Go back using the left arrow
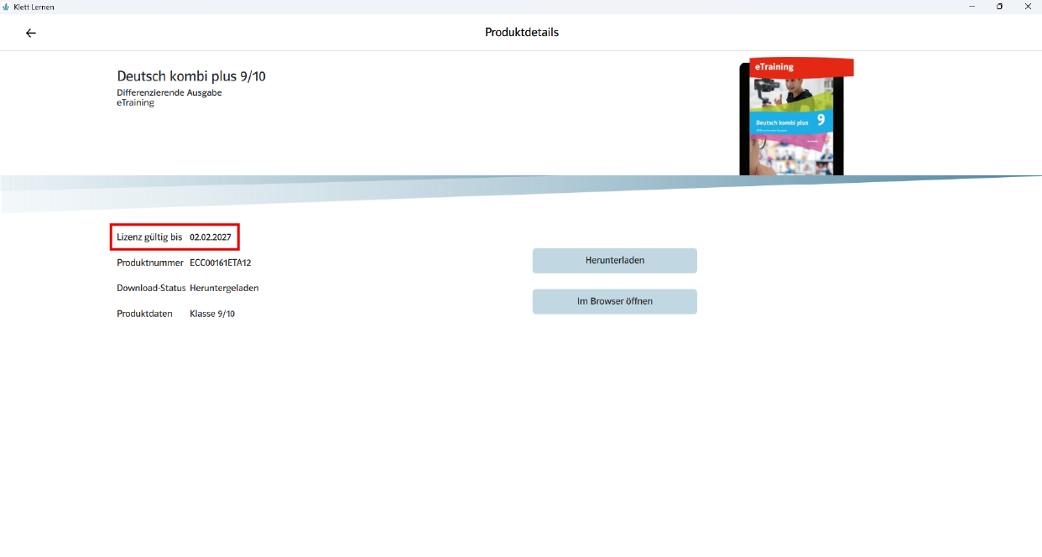The height and width of the screenshot is (557, 1042). (31, 33)
